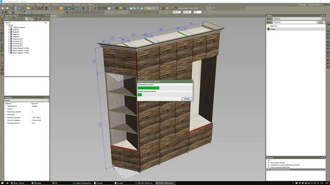Click the Количество изделий property row

pyautogui.click(x=27, y=112)
